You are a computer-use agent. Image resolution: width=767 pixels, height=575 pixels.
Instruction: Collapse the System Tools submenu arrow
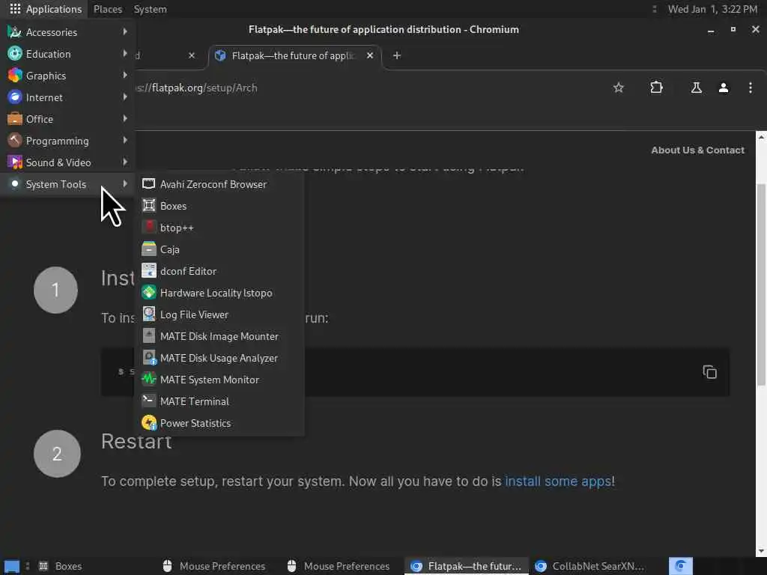(125, 184)
